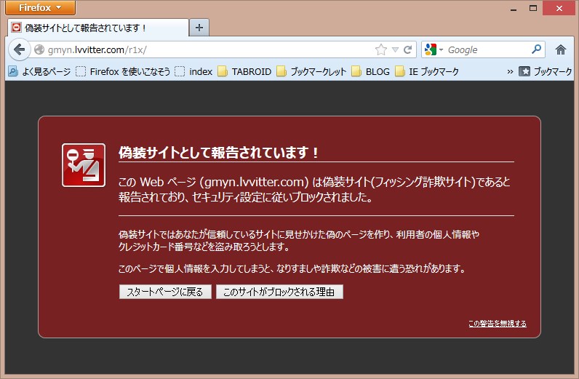579x379 pixels.
Task: Reload the page with the refresh icon
Action: 407,50
